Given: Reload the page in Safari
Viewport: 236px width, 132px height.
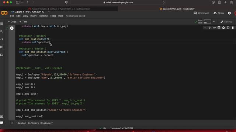Looking at the screenshot, I should click(x=164, y=3).
